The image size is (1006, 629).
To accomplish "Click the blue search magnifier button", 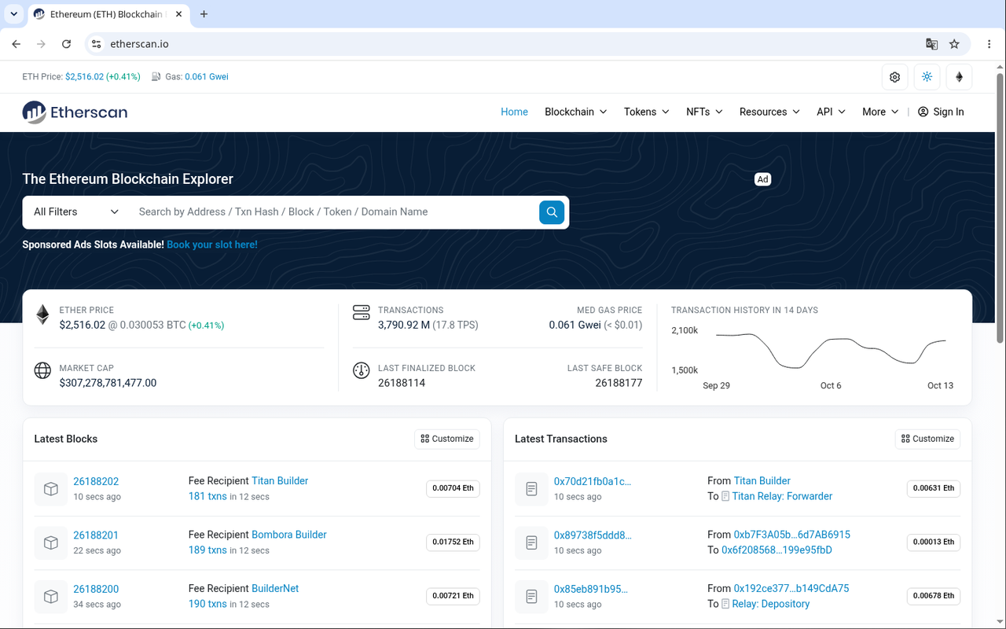I will point(552,212).
